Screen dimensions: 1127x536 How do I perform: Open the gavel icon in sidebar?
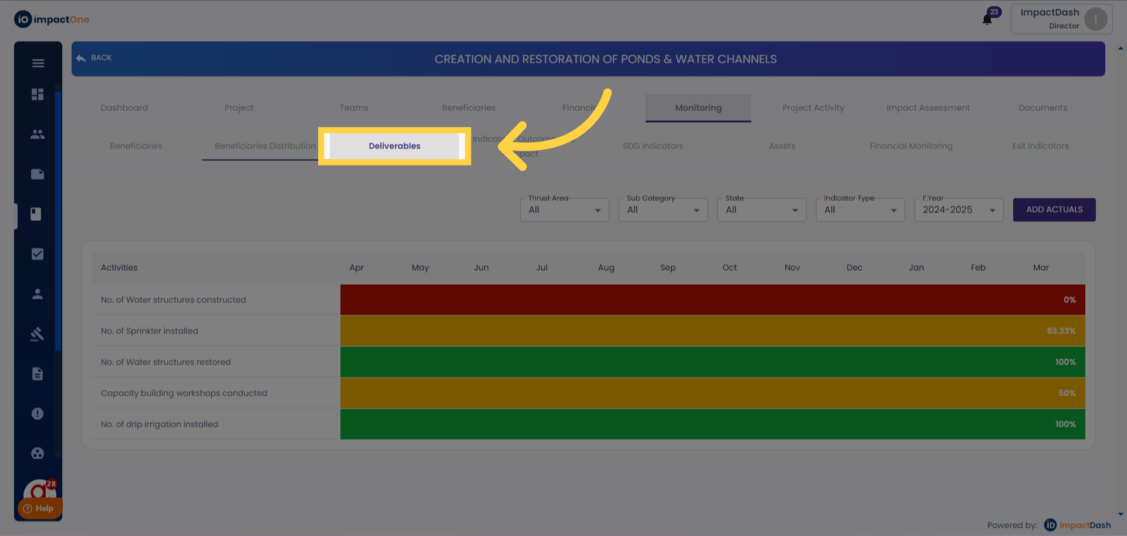38,334
